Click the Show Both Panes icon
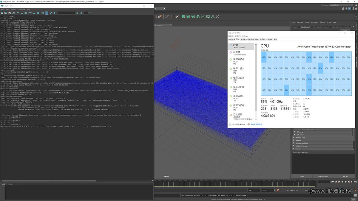This screenshot has width=358, height=201. tap(38, 13)
